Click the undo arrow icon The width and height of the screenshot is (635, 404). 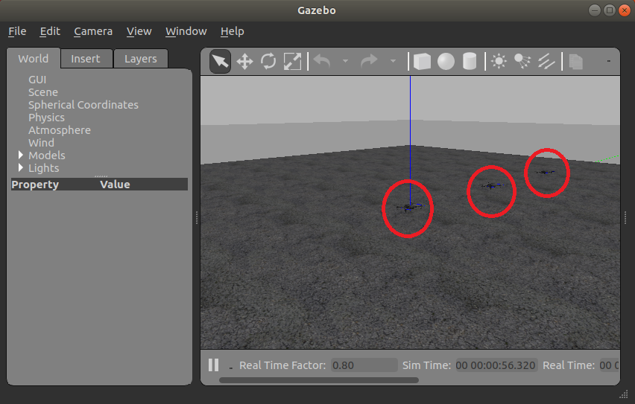point(323,62)
